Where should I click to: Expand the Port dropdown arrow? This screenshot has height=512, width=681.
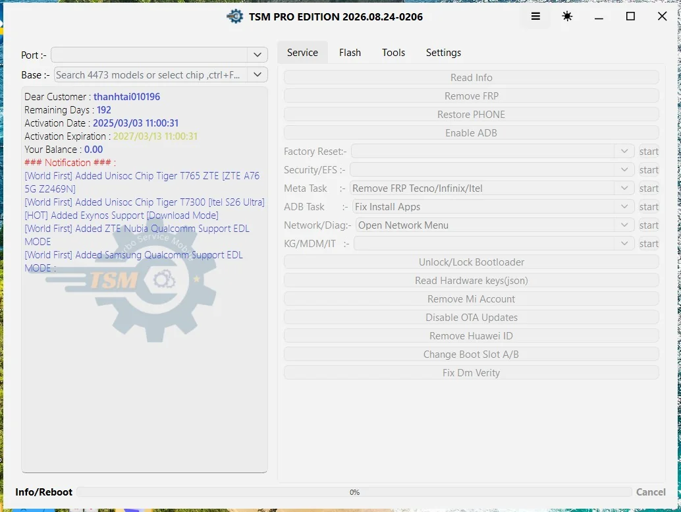257,55
